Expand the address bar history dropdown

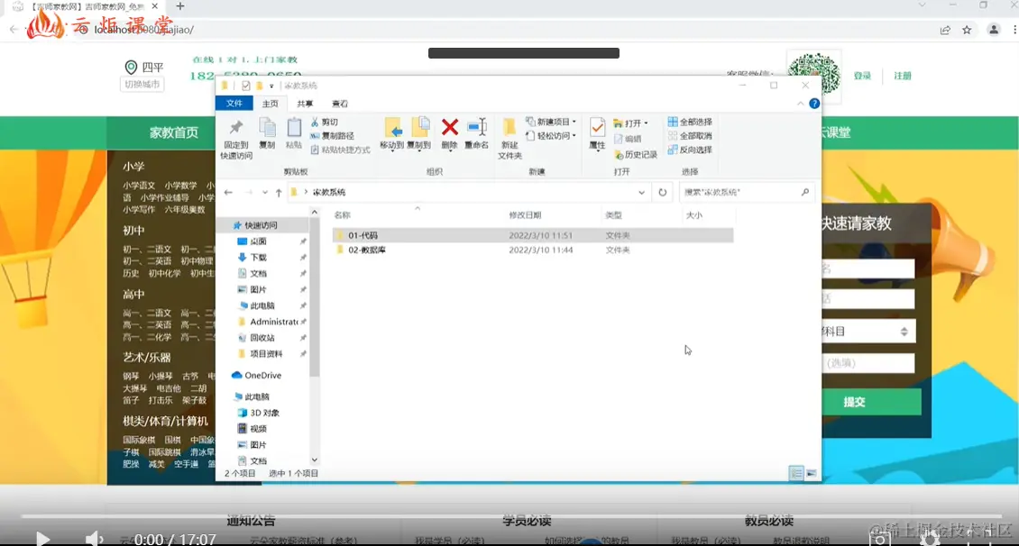(x=641, y=192)
